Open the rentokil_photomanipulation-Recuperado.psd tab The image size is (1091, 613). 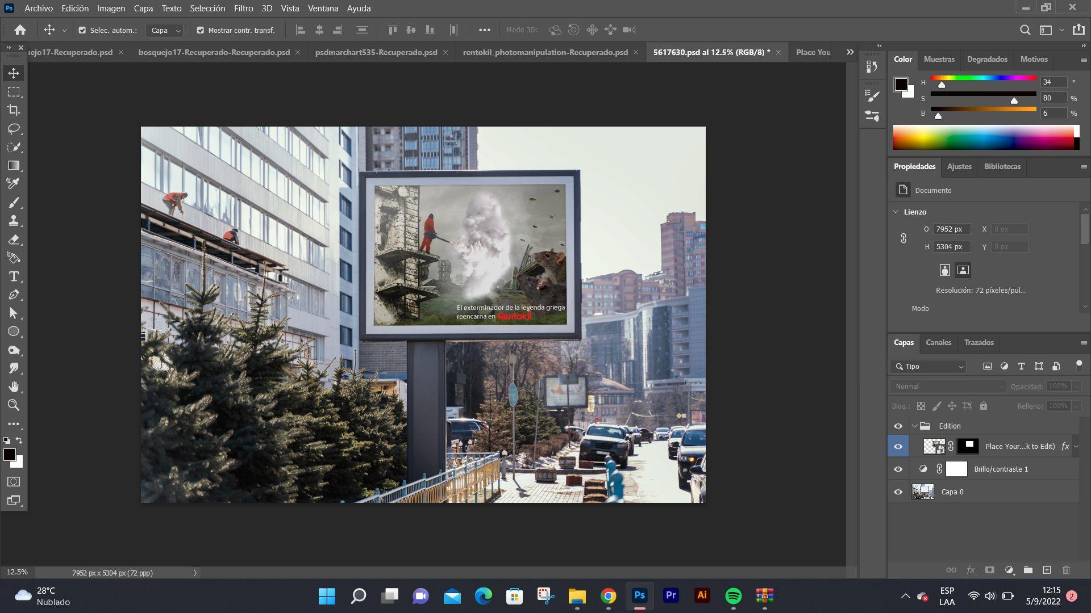click(545, 52)
